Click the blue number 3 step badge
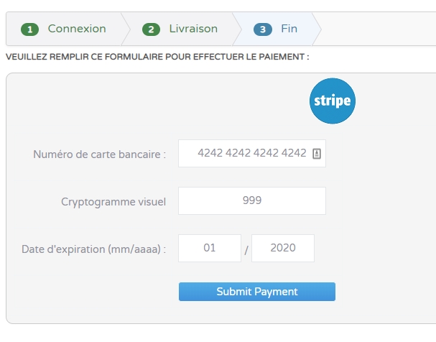This screenshot has width=436, height=342. [x=262, y=29]
